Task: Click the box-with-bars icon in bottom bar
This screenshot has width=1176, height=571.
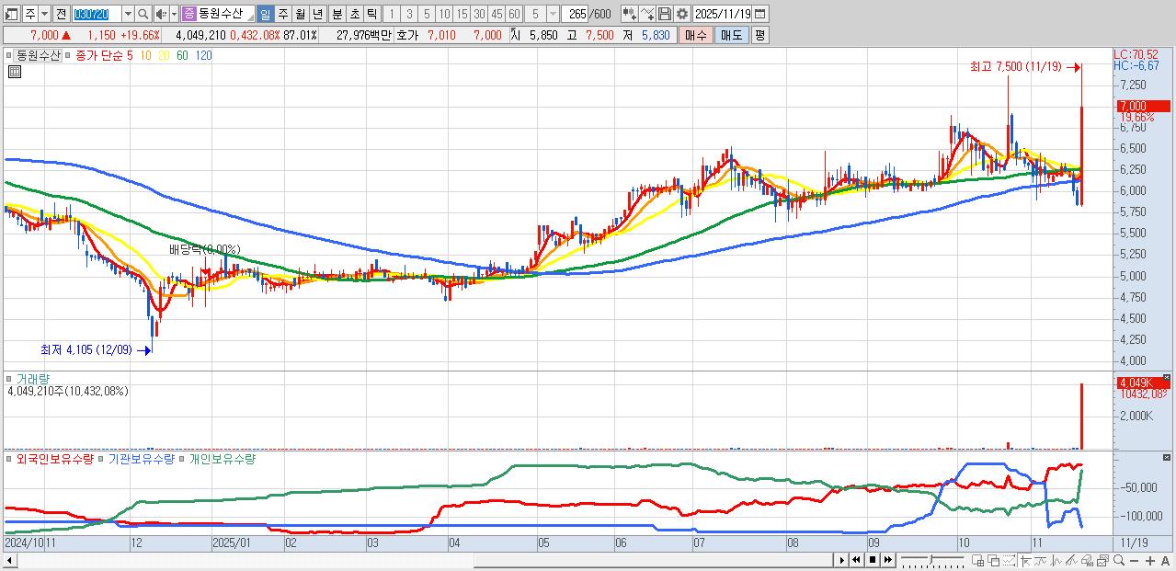Action: pyautogui.click(x=1087, y=560)
